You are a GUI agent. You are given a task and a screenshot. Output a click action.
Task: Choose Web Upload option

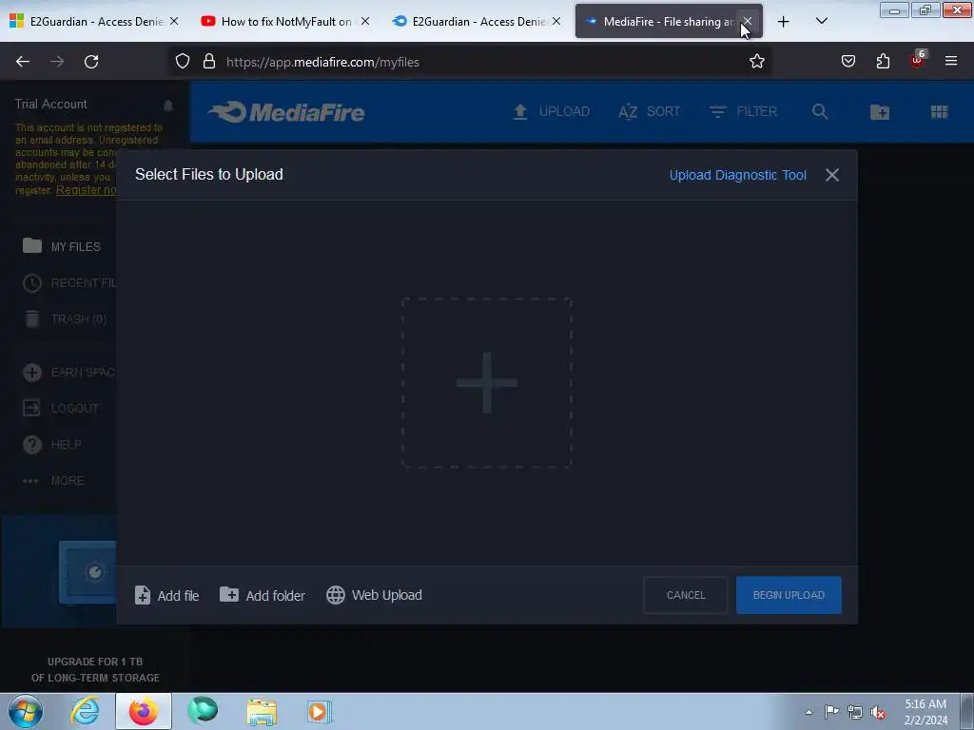pos(374,595)
